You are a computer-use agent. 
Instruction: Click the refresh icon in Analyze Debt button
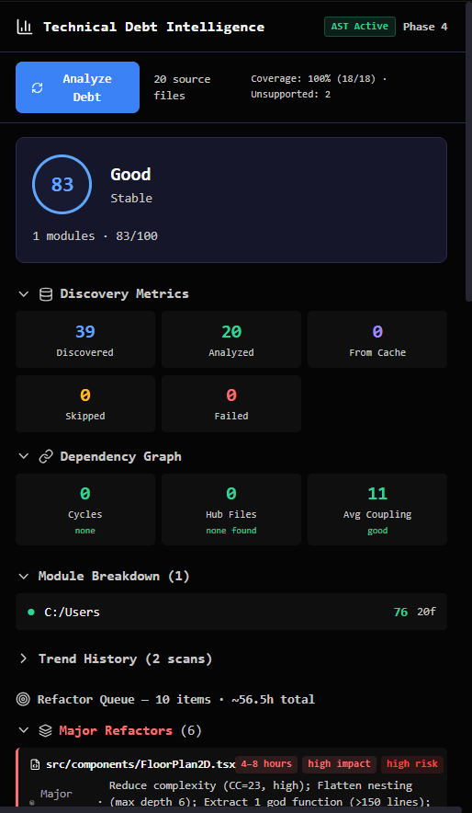(x=38, y=87)
